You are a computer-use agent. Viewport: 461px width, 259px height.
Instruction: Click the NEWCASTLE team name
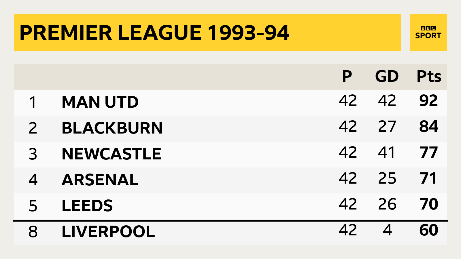pos(112,154)
